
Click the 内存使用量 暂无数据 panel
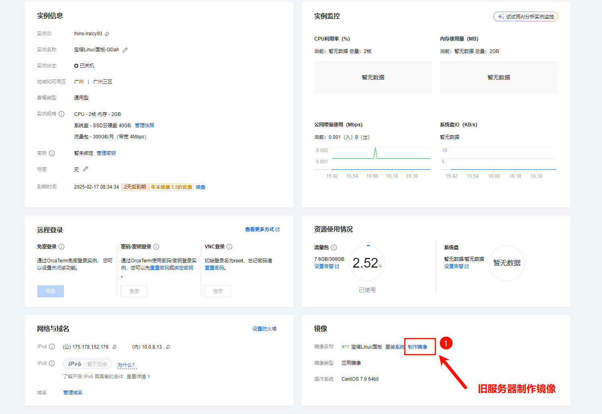[x=499, y=77]
